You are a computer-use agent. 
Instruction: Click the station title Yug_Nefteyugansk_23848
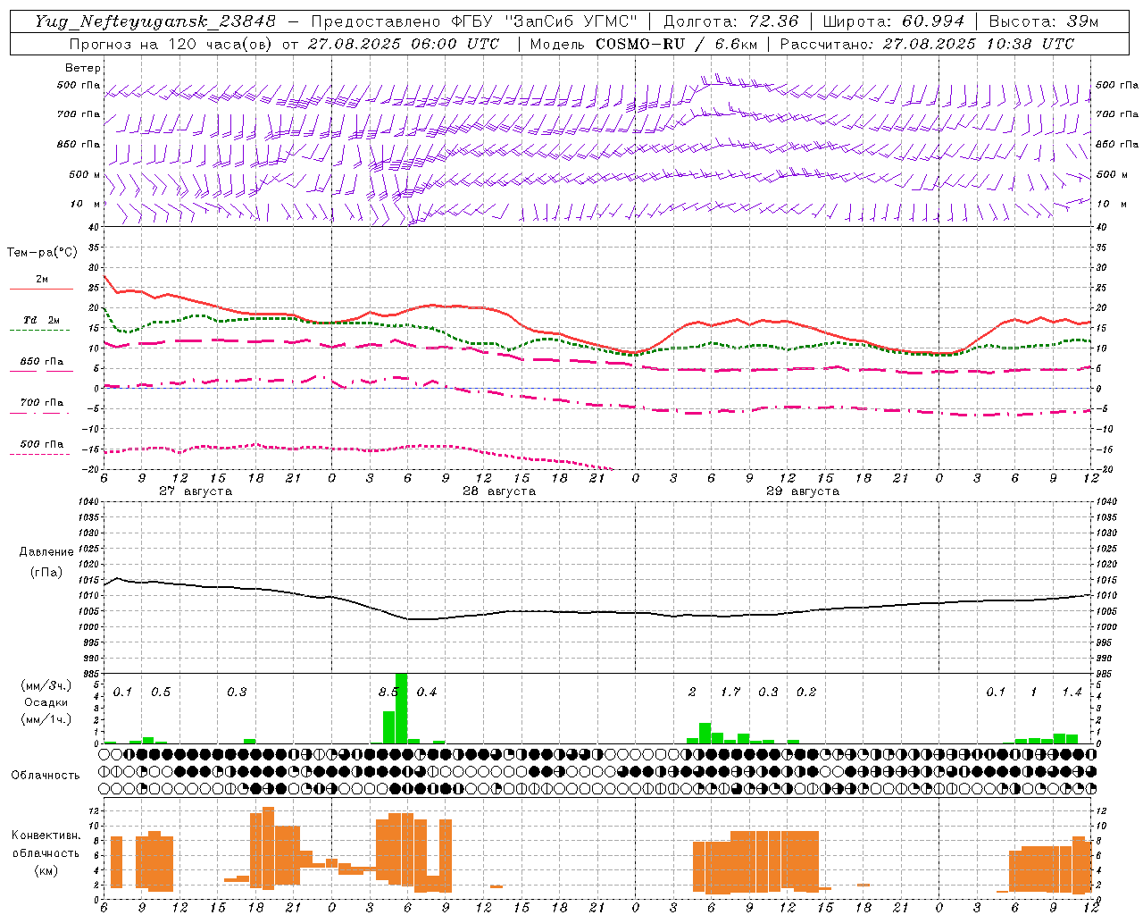[x=155, y=21]
